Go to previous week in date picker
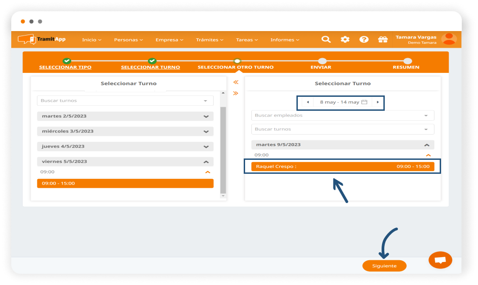This screenshot has width=478, height=285. click(308, 102)
